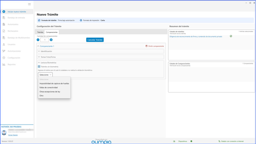256x144 pixels.
Task: Click the Cancelar Trámite button
Action: pyautogui.click(x=95, y=40)
